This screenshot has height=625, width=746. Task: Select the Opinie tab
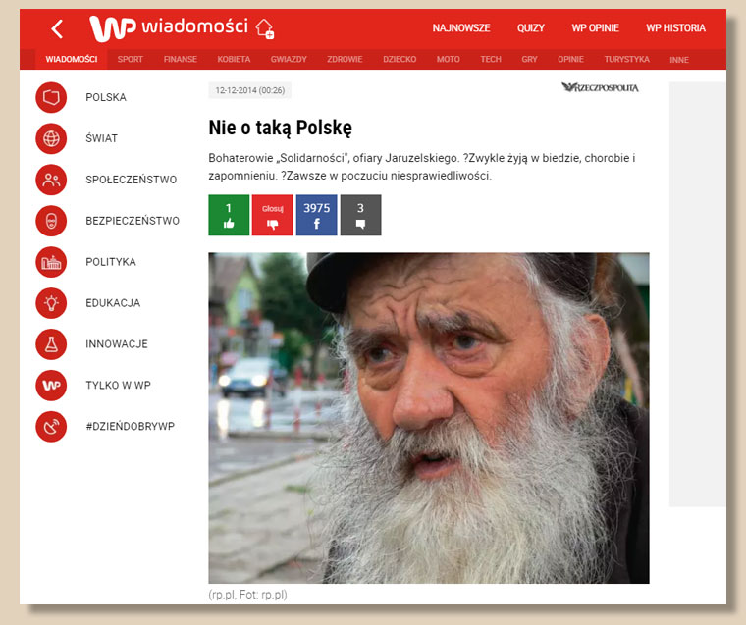pyautogui.click(x=570, y=60)
